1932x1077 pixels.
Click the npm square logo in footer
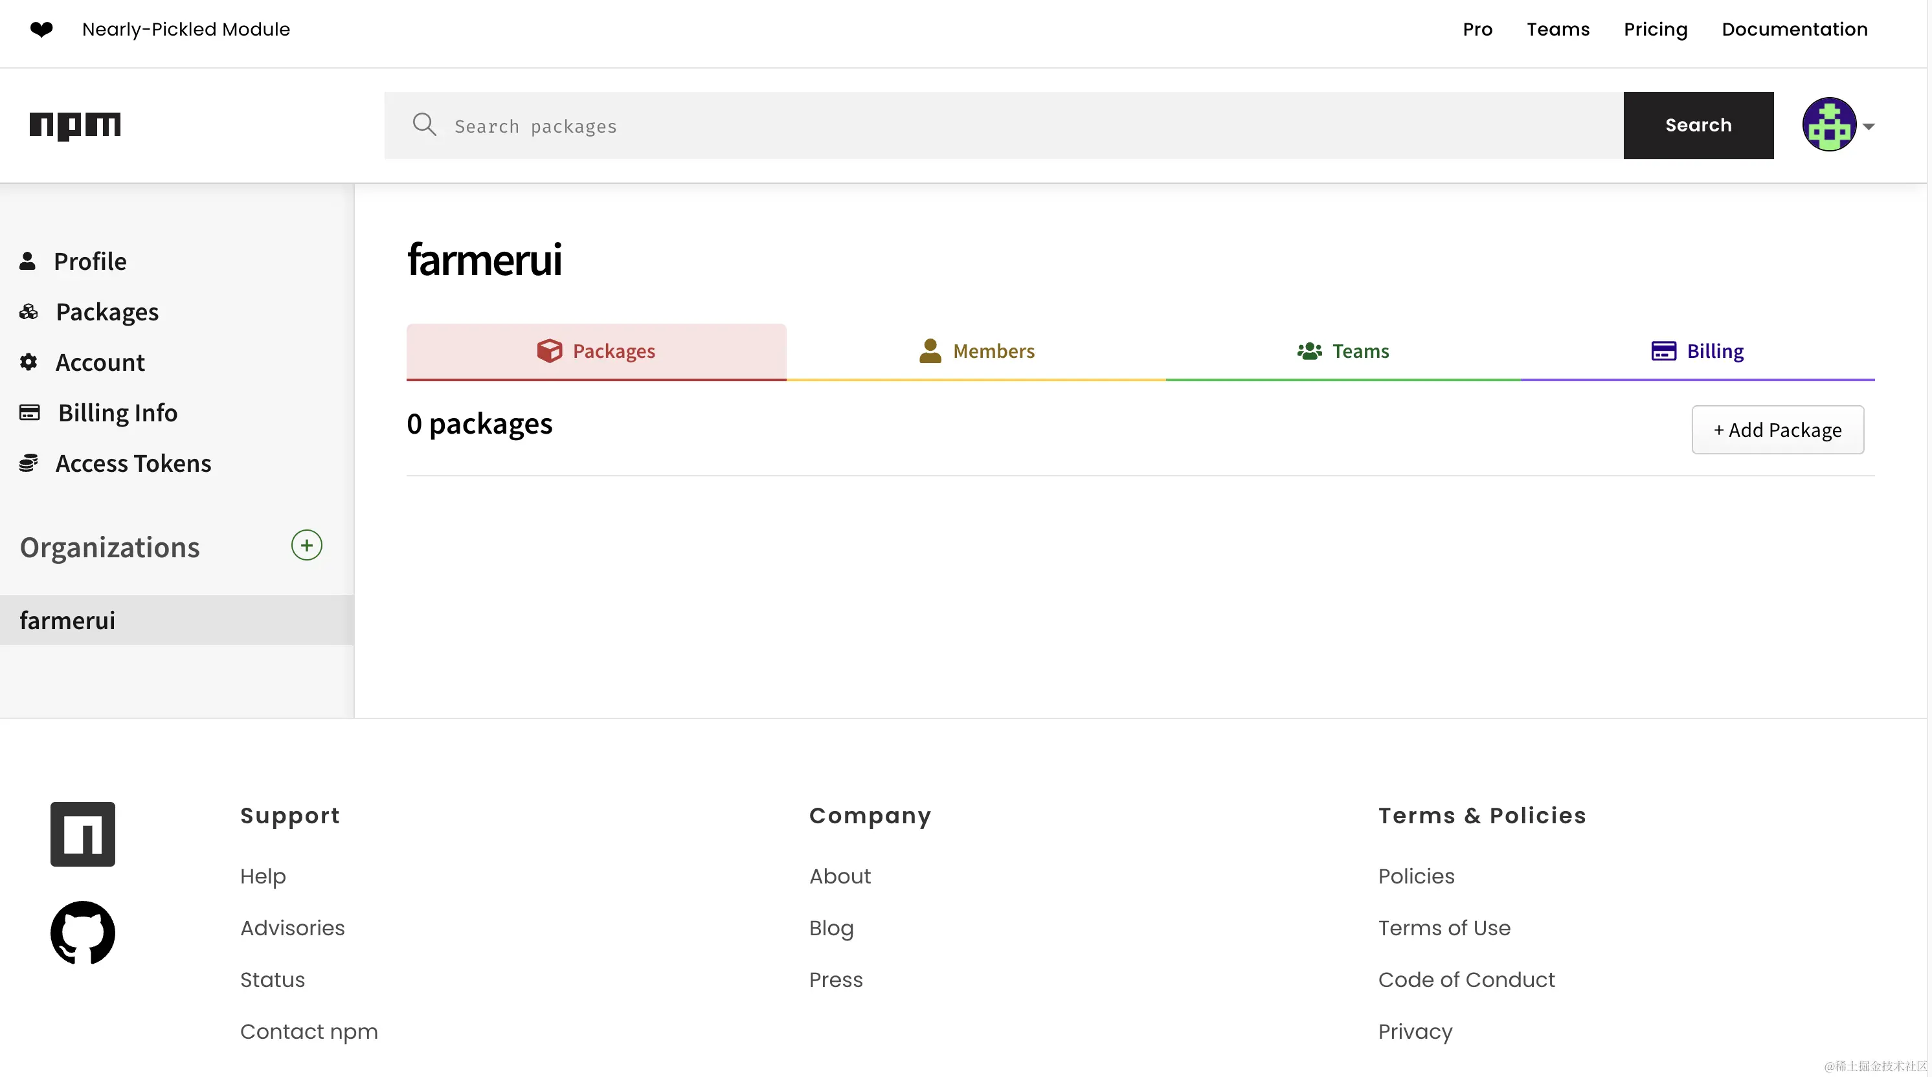[x=82, y=834]
